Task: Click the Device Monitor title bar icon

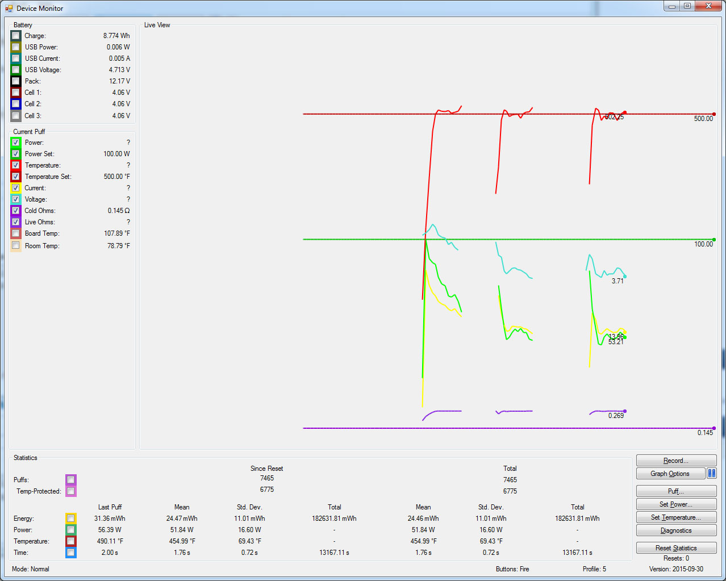Action: 9,8
